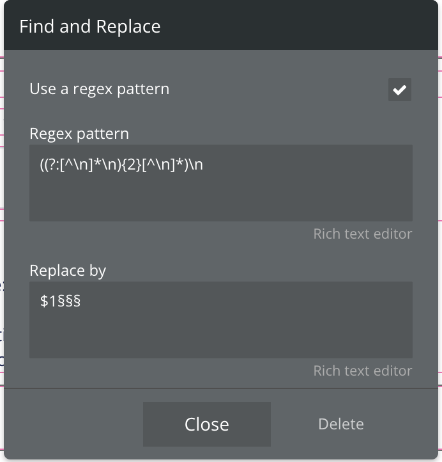Click the Replace by field label

coord(68,271)
